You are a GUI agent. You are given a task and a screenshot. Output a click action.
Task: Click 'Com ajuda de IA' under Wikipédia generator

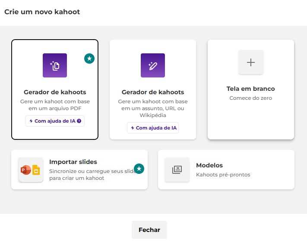(153, 128)
